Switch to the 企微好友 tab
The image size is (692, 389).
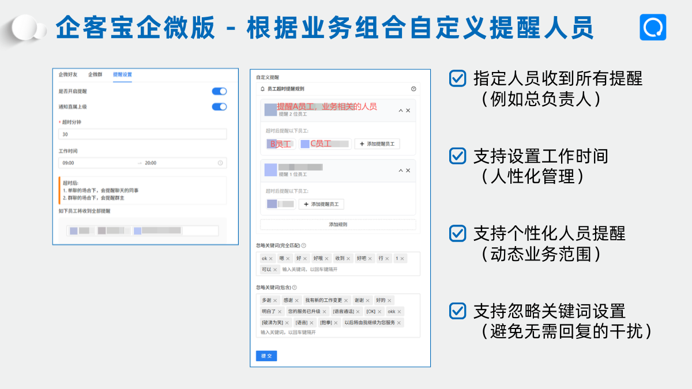[x=67, y=74]
